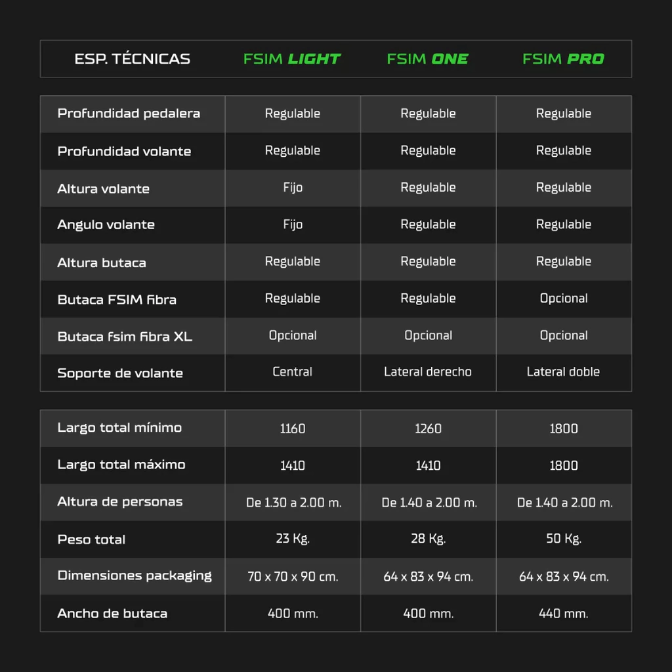Select the Largo total mínimo label
Screen dimensions: 672x672
[119, 428]
